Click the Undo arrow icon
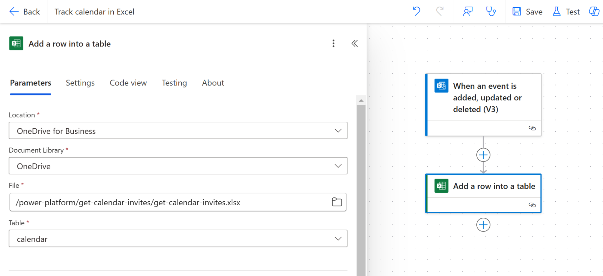This screenshot has height=276, width=603. pyautogui.click(x=416, y=11)
